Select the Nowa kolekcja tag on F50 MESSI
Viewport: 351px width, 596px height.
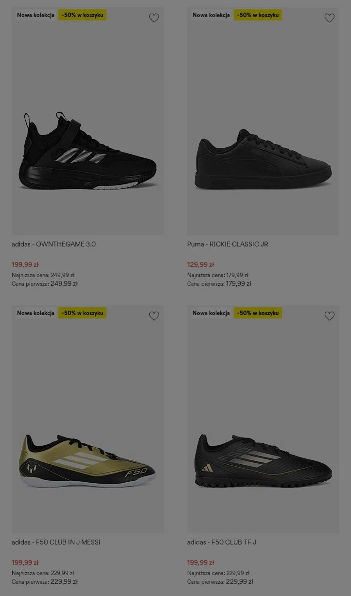(35, 313)
